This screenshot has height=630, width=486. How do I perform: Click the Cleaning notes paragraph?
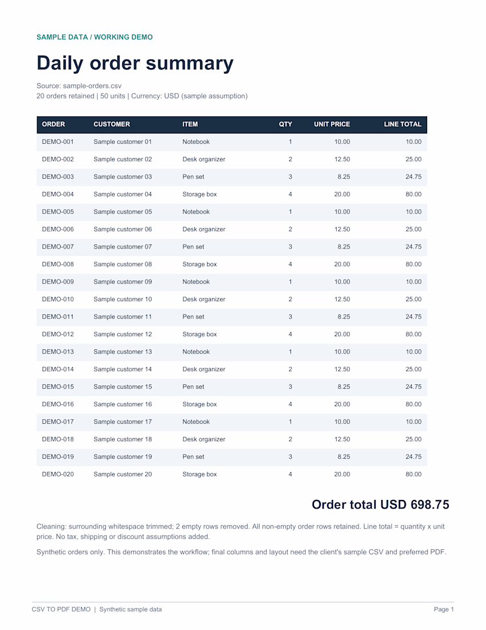click(241, 531)
